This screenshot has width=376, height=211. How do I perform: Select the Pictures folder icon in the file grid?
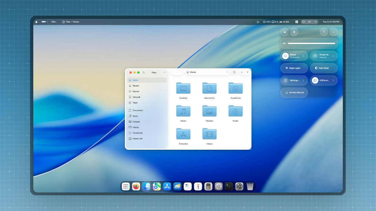click(209, 111)
